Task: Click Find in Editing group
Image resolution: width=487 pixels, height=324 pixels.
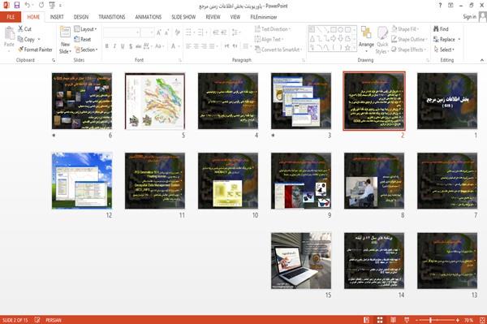Action: pos(441,29)
